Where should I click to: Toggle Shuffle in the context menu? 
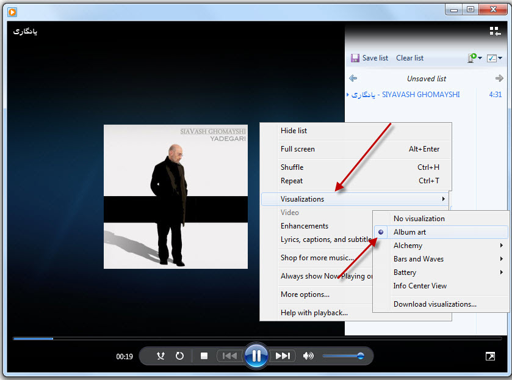[x=356, y=167]
